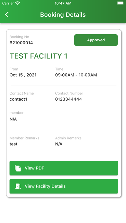Tap contact number 0123344444
Screen dimensions: 126x223
pos(68,99)
